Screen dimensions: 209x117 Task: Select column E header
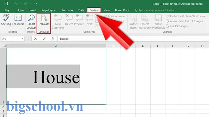(158, 46)
